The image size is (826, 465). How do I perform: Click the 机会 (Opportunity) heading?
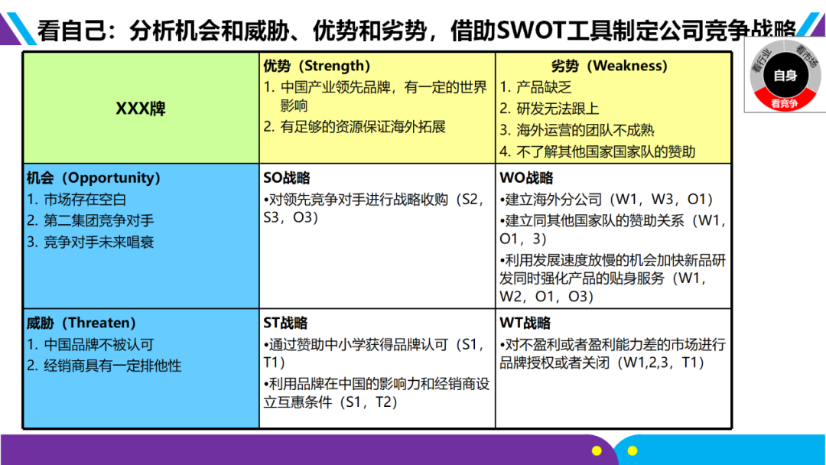93,177
